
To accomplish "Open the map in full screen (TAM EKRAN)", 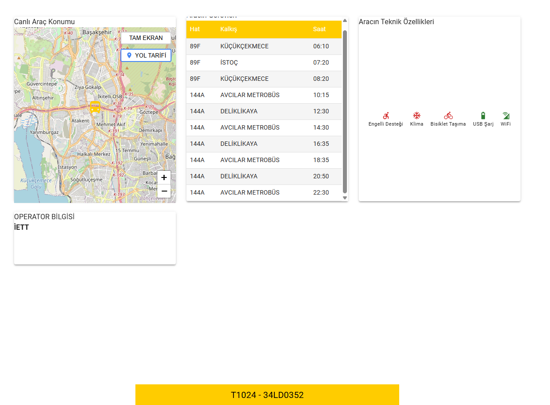I will pyautogui.click(x=146, y=38).
